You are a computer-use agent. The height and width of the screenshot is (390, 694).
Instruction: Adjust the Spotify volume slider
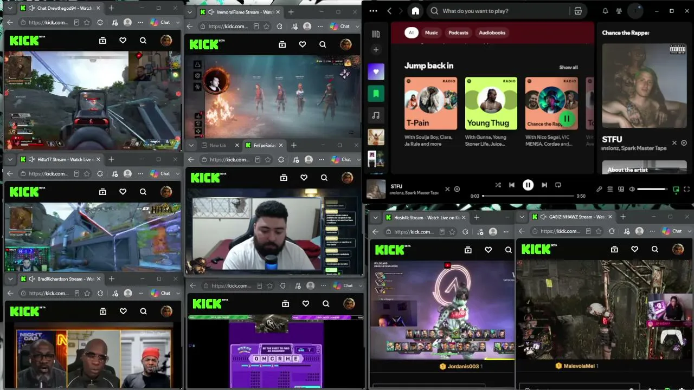(653, 189)
